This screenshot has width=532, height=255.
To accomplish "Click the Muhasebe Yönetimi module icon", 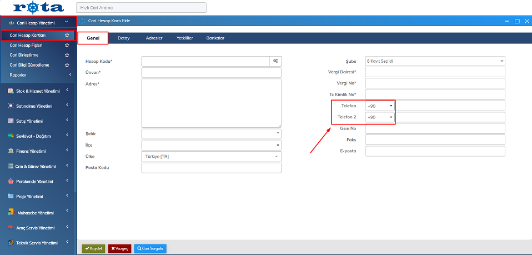I will pyautogui.click(x=11, y=212).
